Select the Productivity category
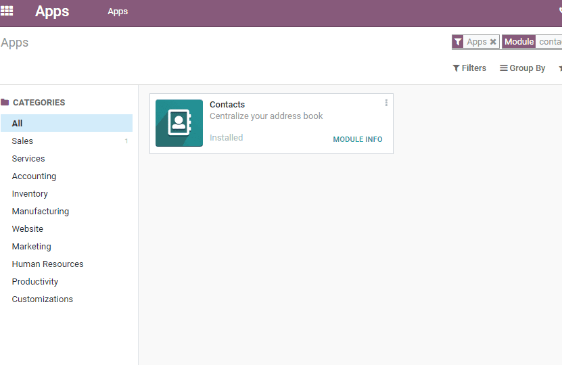The width and height of the screenshot is (562, 365). [x=67, y=281]
